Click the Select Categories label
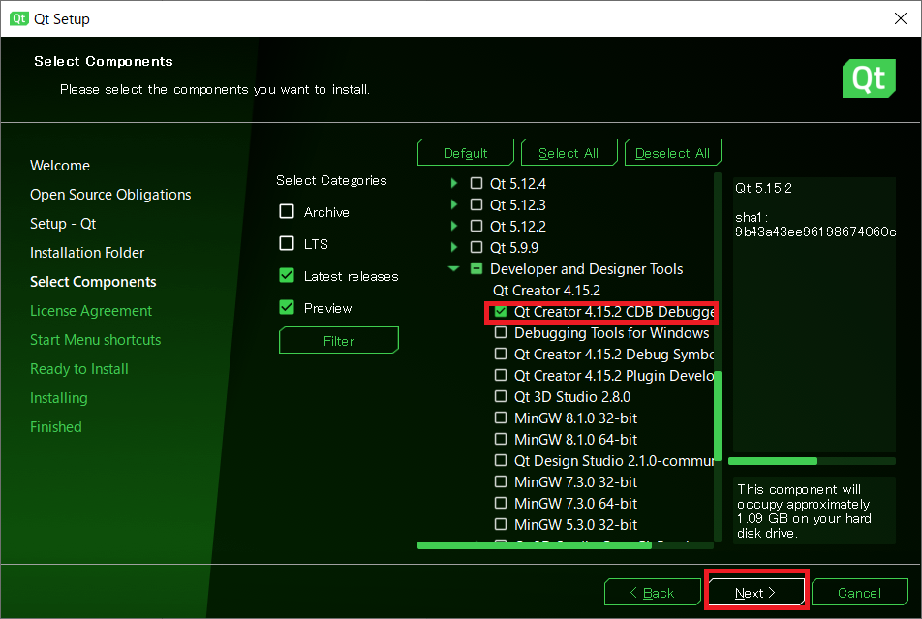Screen dimensions: 922x619 point(331,180)
